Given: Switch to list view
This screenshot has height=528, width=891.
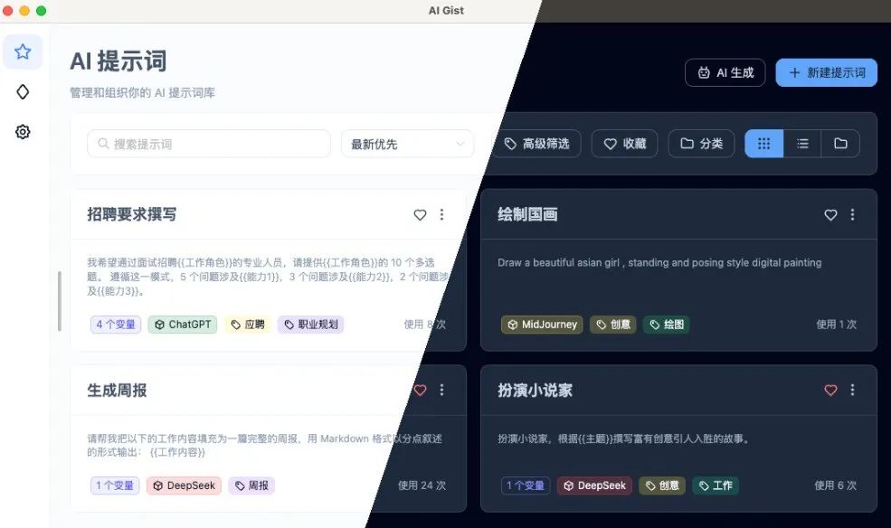Looking at the screenshot, I should coord(802,144).
